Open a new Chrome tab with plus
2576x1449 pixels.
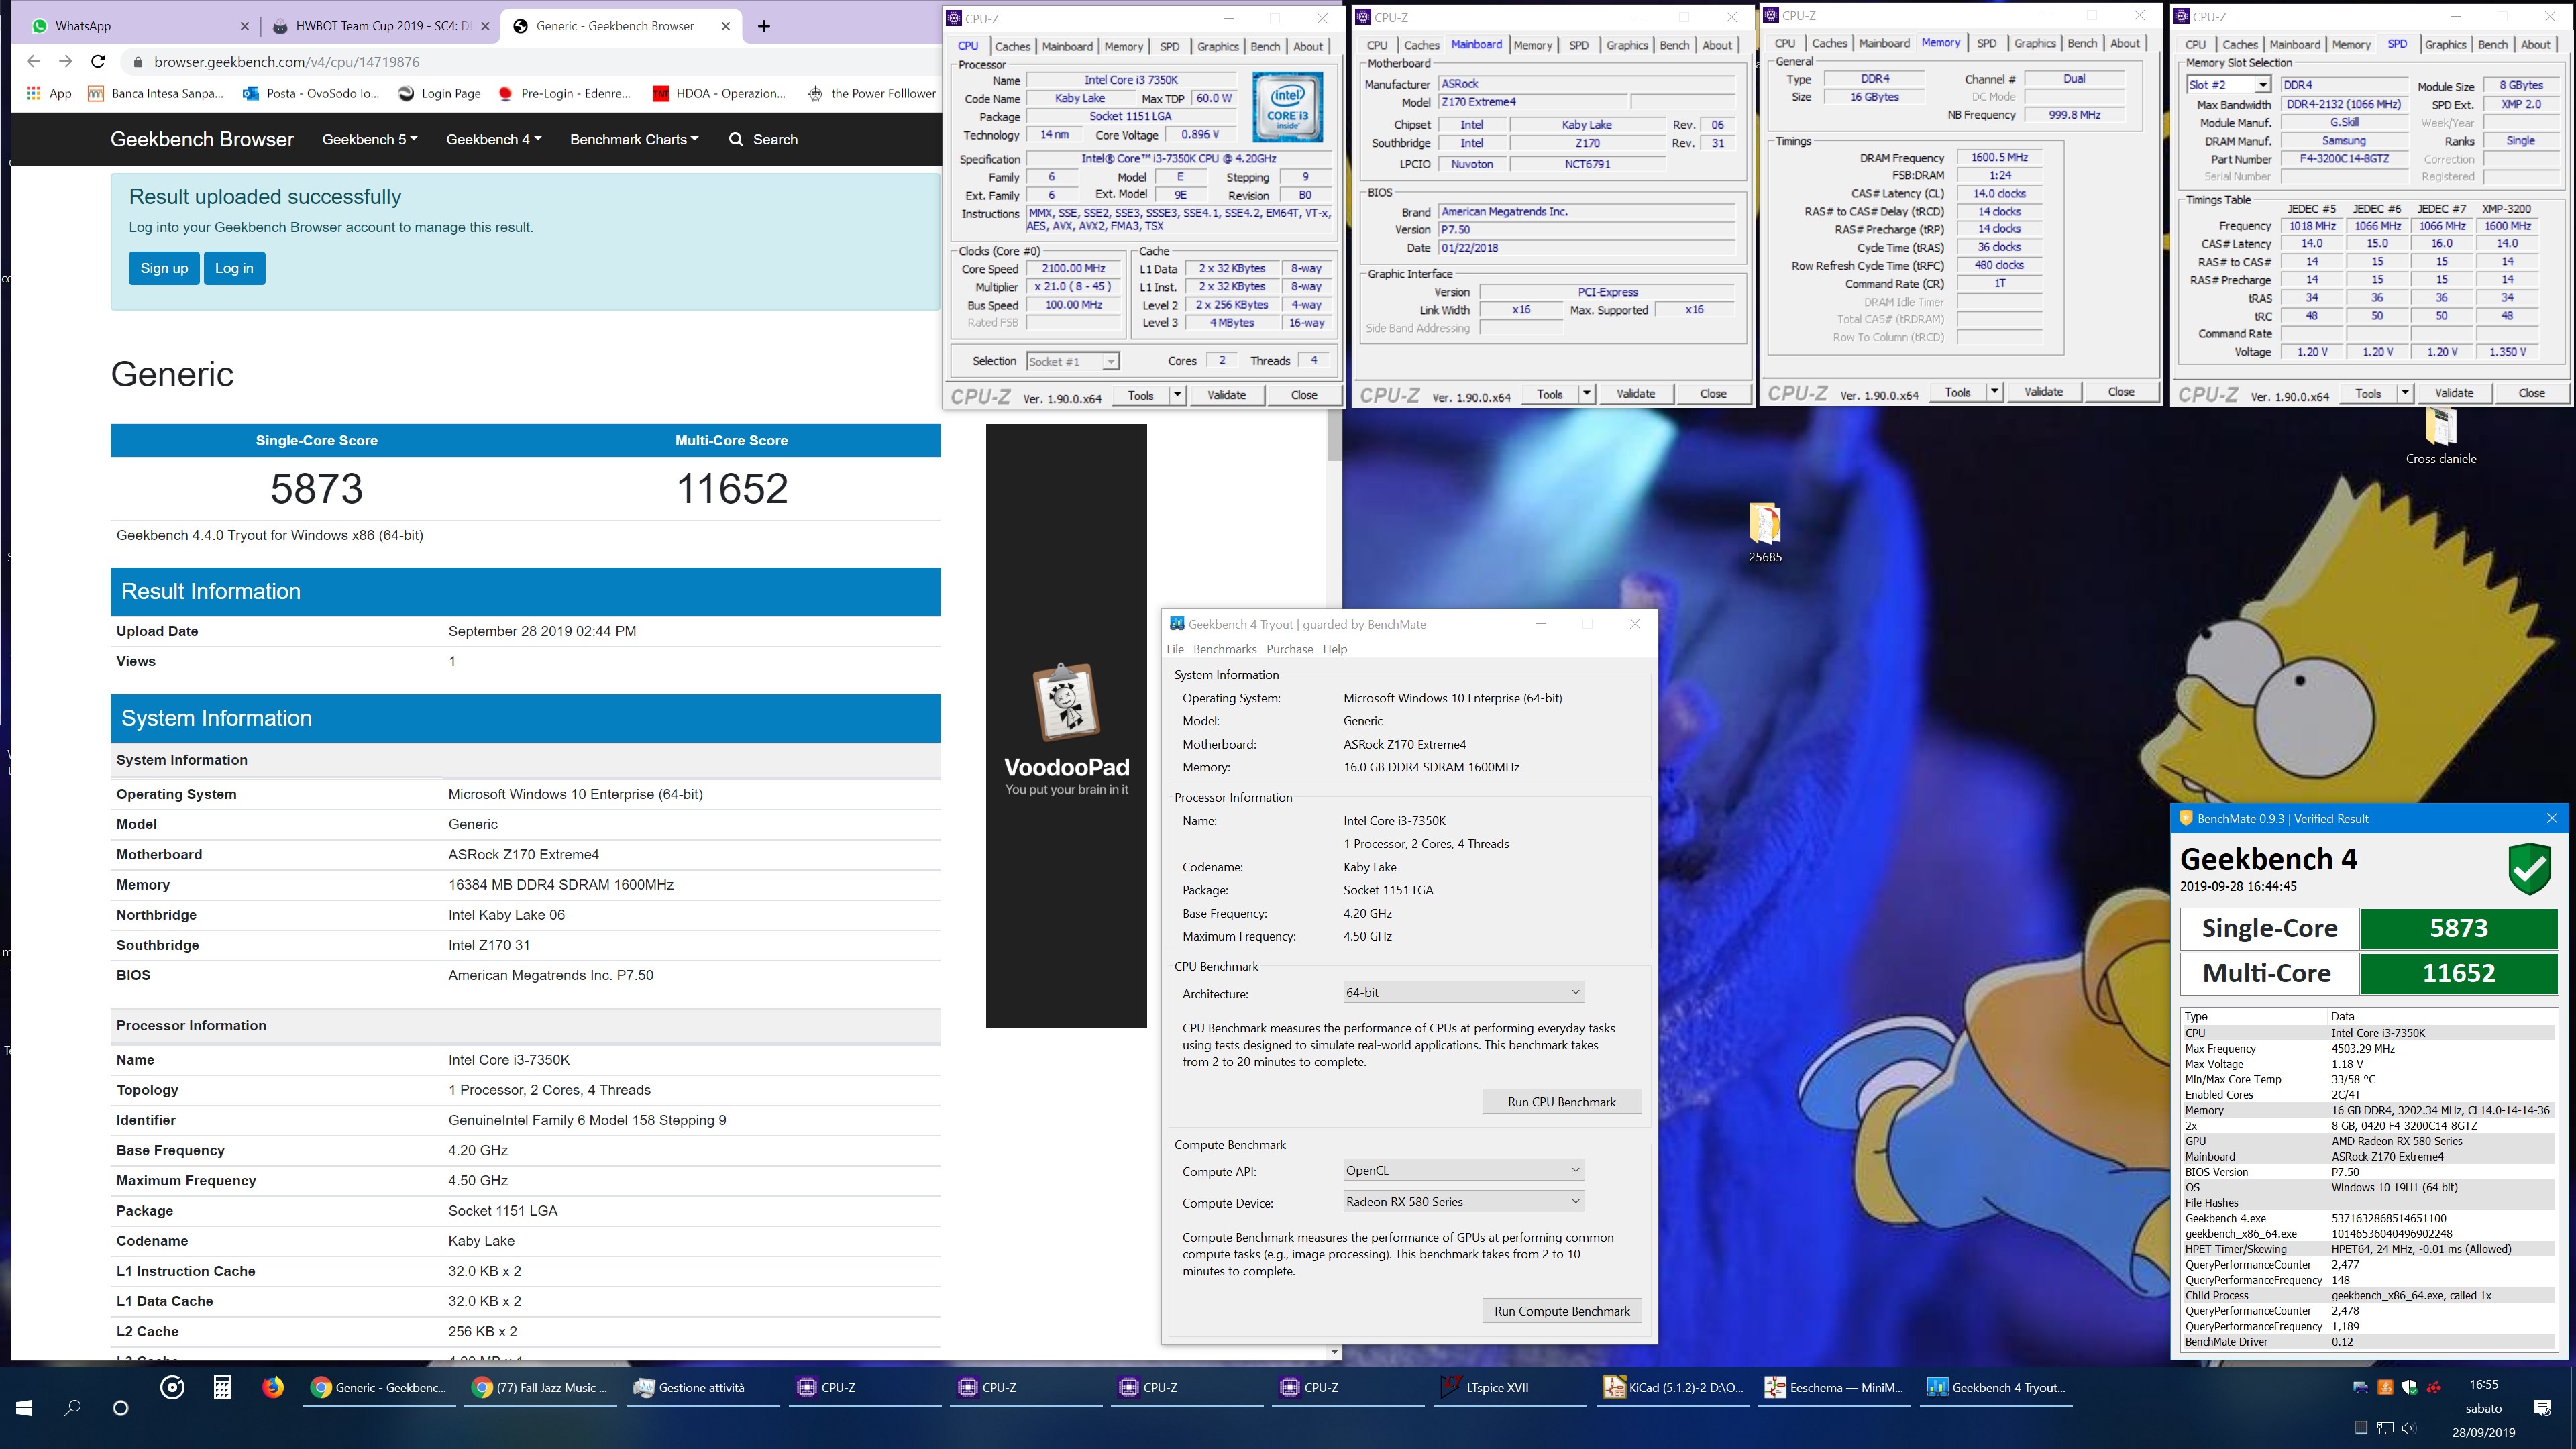tap(764, 26)
